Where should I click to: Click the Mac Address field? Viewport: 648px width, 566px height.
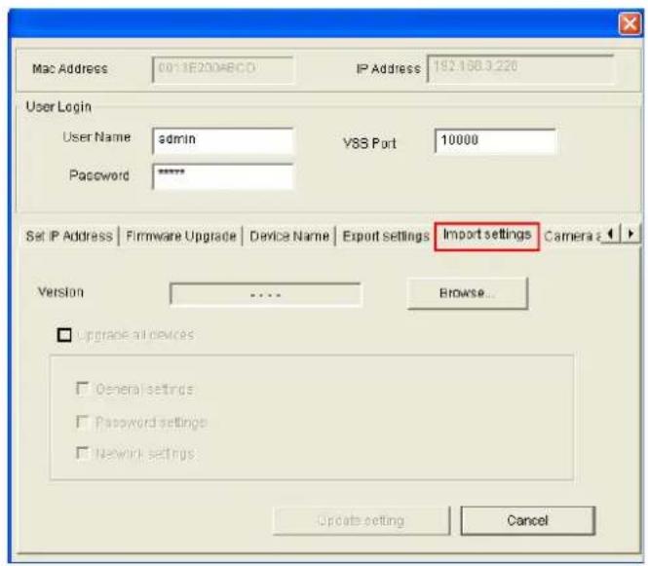pos(223,69)
